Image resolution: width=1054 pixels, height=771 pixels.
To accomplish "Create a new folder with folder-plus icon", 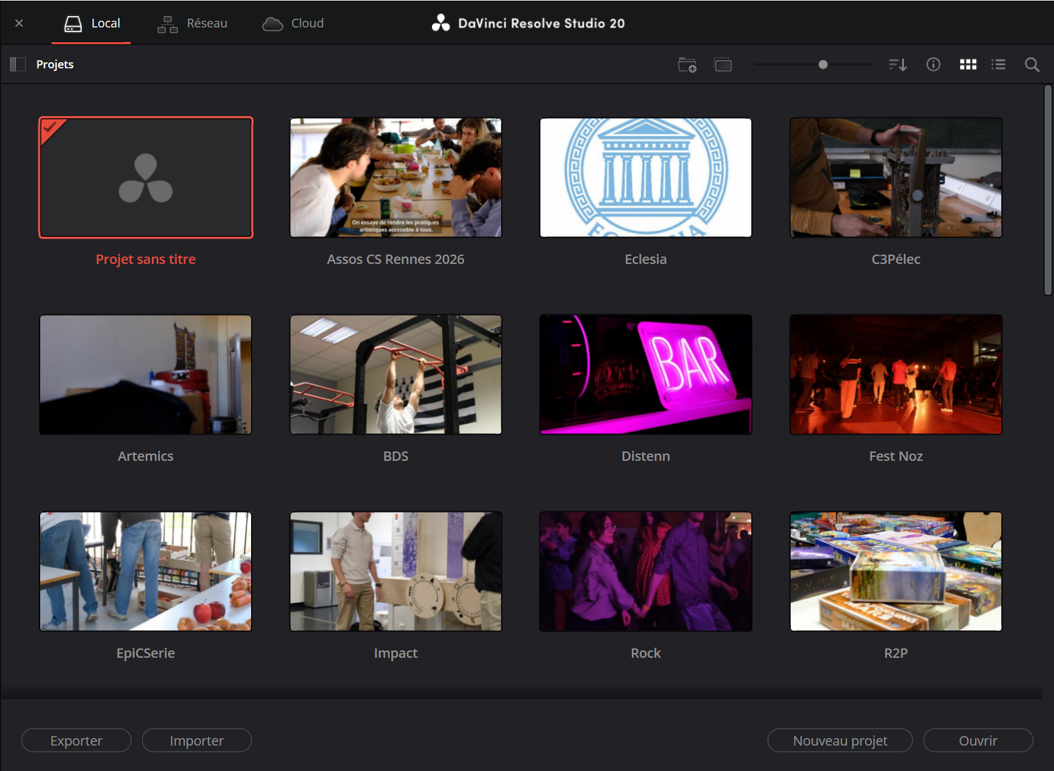I will [x=687, y=64].
